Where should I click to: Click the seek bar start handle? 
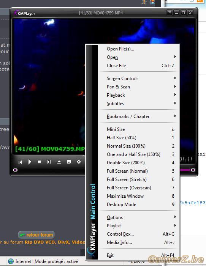(x=15, y=170)
